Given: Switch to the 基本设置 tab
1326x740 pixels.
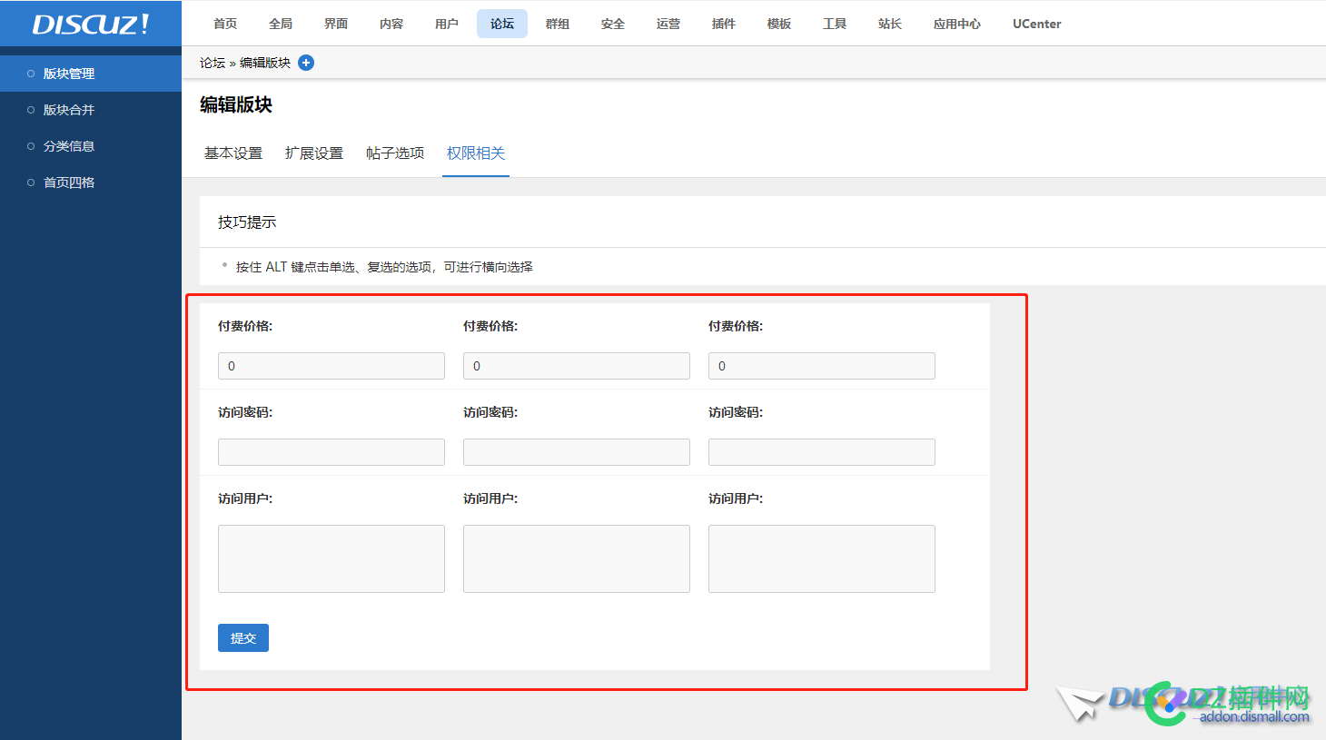Looking at the screenshot, I should point(233,153).
